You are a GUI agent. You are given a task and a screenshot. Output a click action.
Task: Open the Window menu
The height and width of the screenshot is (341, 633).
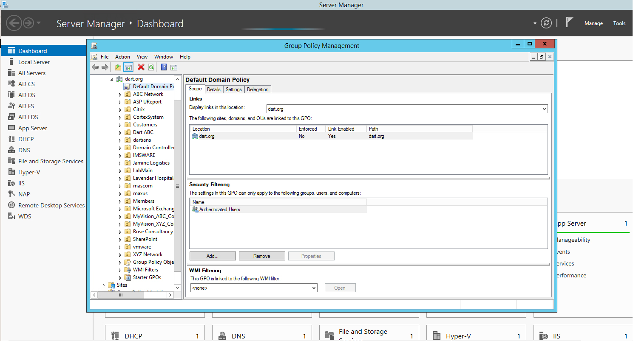pos(164,57)
